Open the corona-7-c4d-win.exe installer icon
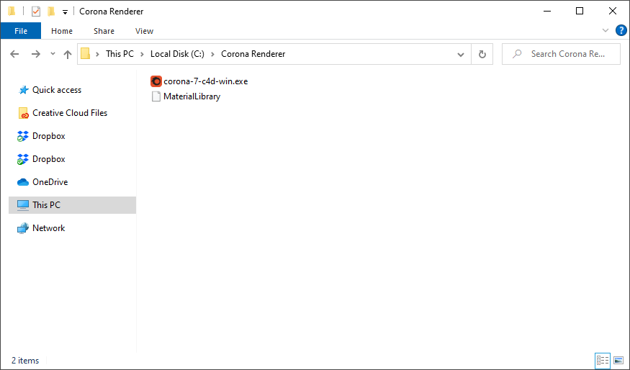 [x=156, y=81]
